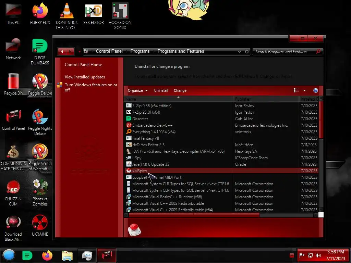This screenshot has height=263, width=351.
Task: Click Programs and Features breadcrumb
Action: click(x=181, y=51)
